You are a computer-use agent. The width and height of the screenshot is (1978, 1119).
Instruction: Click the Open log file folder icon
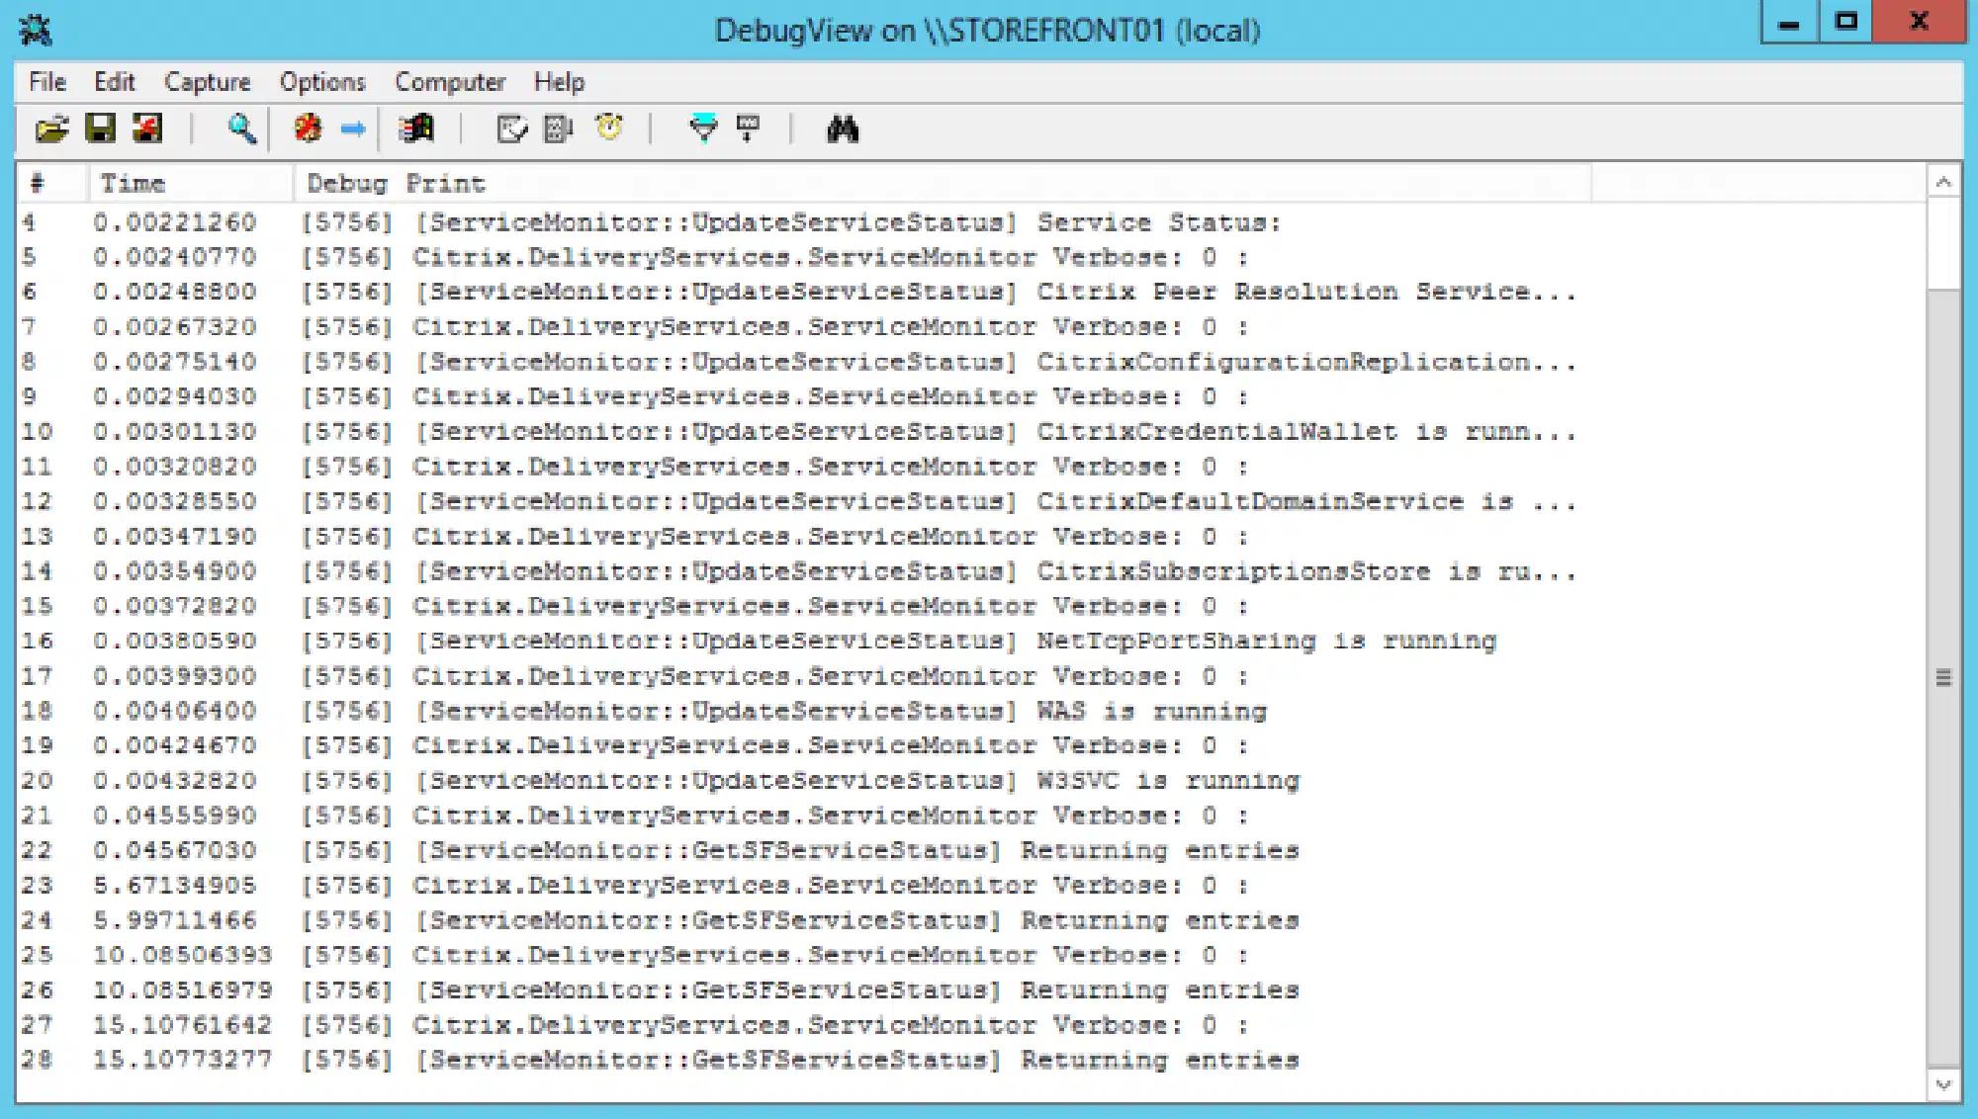(51, 129)
